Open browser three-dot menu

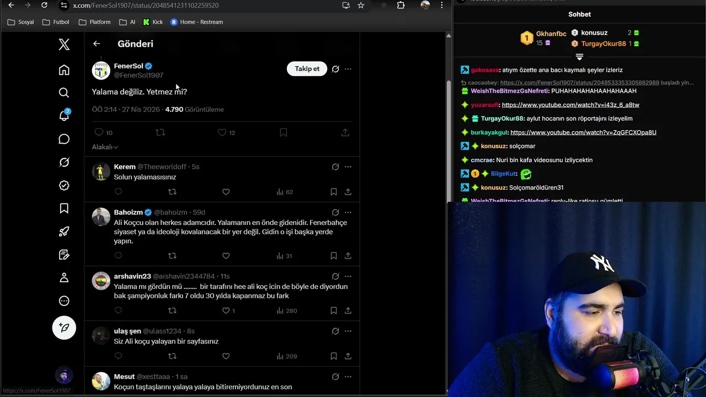[x=441, y=5]
